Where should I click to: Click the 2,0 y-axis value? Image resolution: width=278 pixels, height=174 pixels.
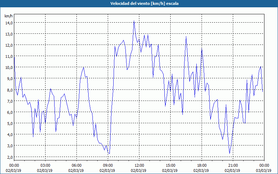coord(10,157)
